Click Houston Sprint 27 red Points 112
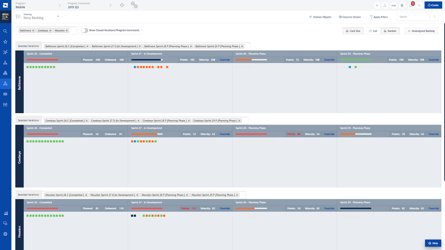 [189, 209]
